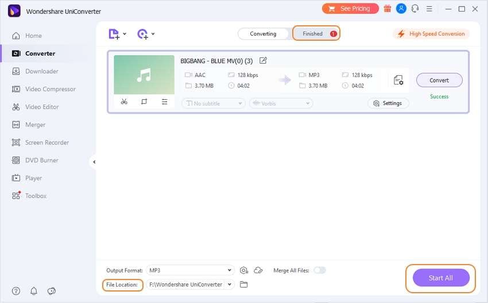The width and height of the screenshot is (488, 303).
Task: Open the feedback chat icon
Action: (51, 291)
